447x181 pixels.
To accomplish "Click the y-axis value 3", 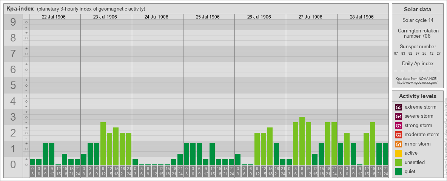I will click(x=13, y=117).
